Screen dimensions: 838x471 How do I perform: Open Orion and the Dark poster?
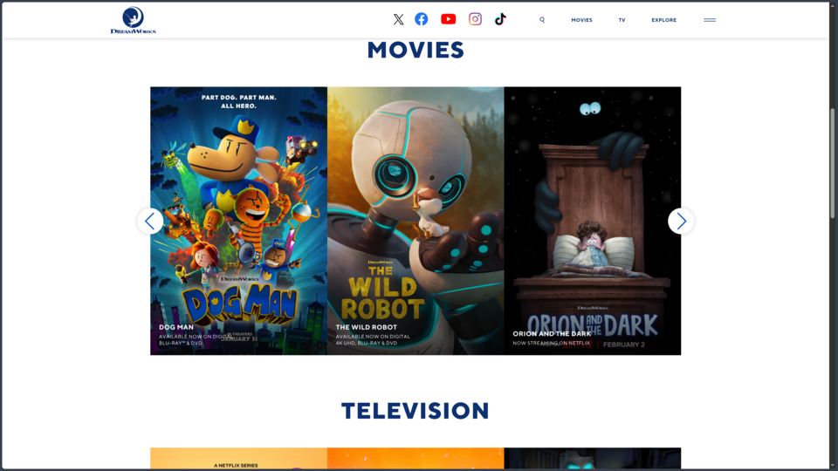click(x=592, y=221)
